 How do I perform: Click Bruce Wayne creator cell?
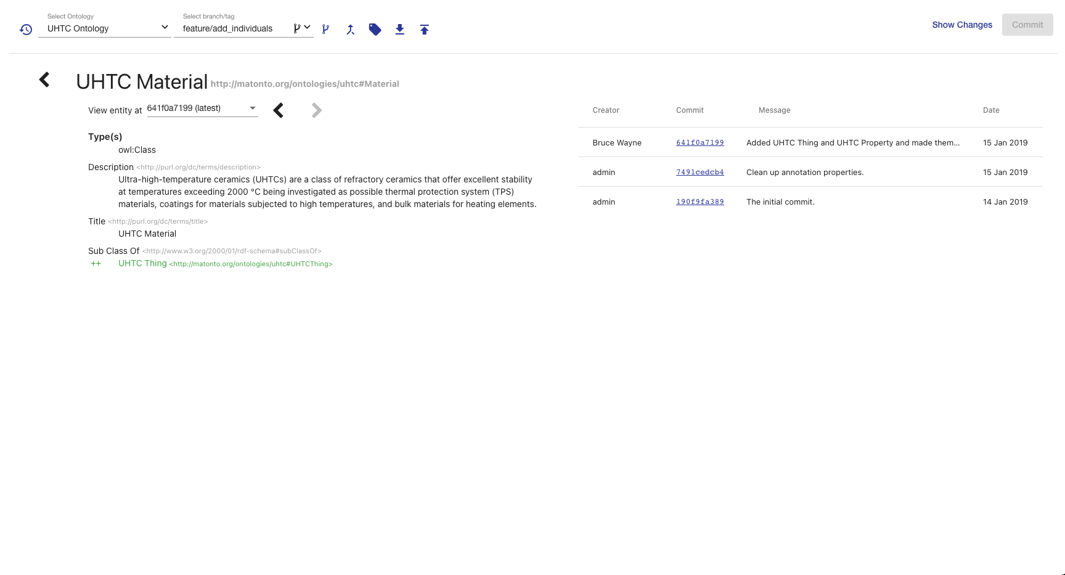(617, 142)
